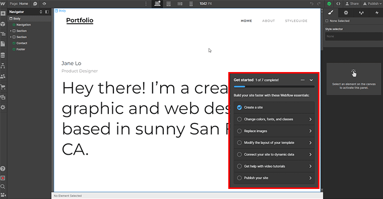Click circle beside Change colors, fonts, and classes
Image resolution: width=383 pixels, height=199 pixels.
[239, 119]
